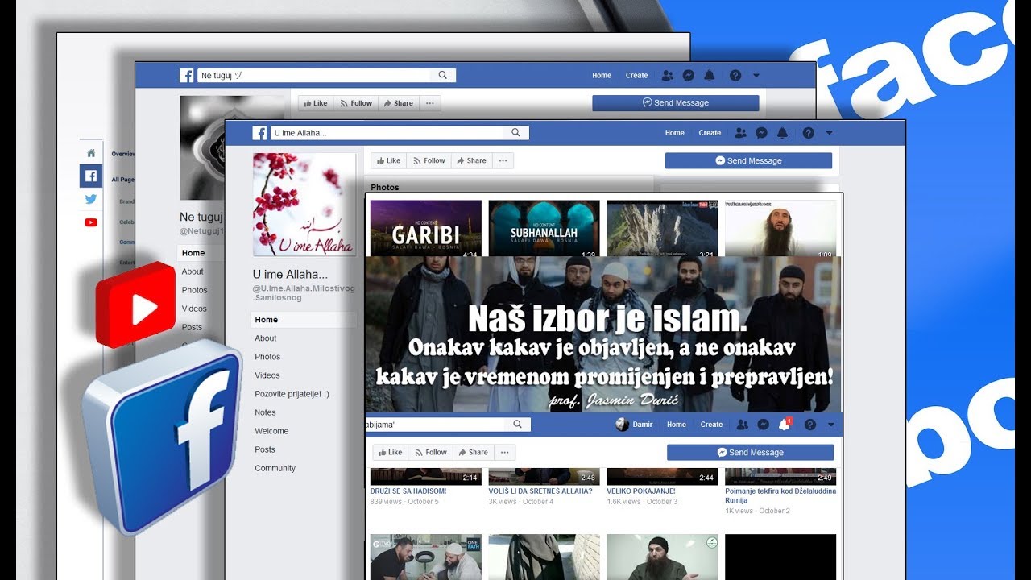Screen dimensions: 1031x580
Task: Click Create in Ne tuguj window header
Action: [636, 76]
